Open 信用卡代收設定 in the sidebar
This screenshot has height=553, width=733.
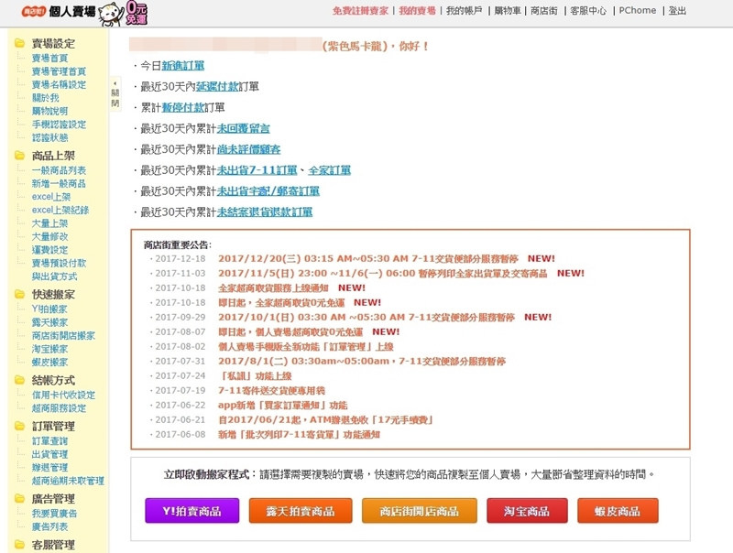click(x=63, y=396)
